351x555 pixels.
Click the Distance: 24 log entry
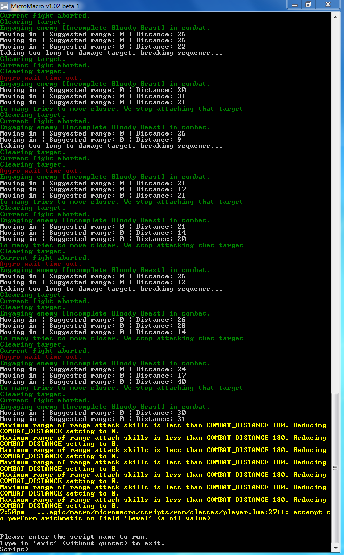pos(93,369)
